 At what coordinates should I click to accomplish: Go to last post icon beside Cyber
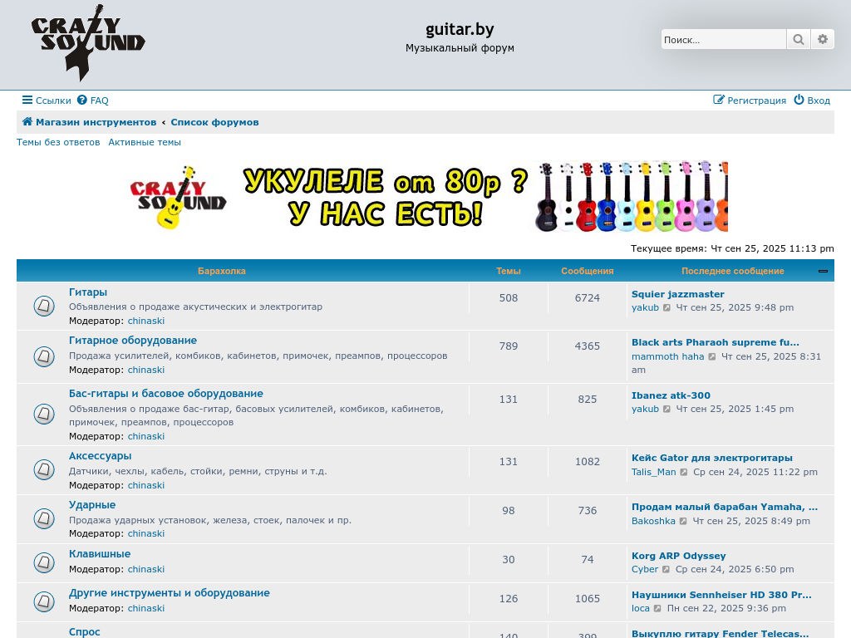(x=667, y=570)
